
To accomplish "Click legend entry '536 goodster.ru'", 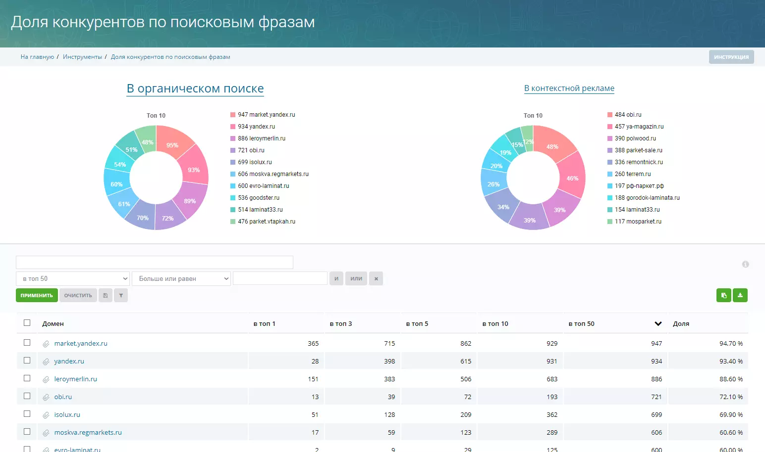I will pos(259,198).
